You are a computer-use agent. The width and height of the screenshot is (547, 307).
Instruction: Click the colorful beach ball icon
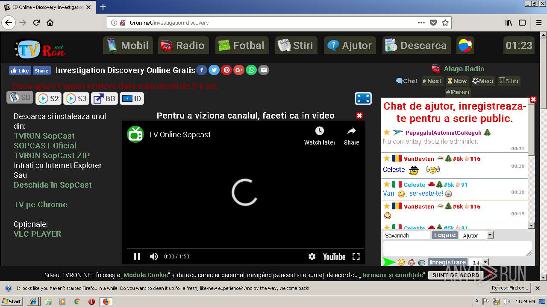click(465, 45)
